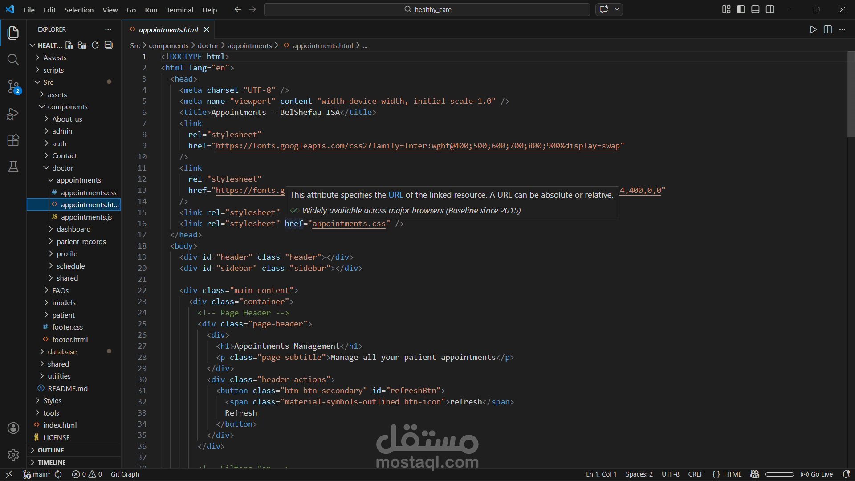855x481 pixels.
Task: Expand the OUTLINE section
Action: click(51, 450)
